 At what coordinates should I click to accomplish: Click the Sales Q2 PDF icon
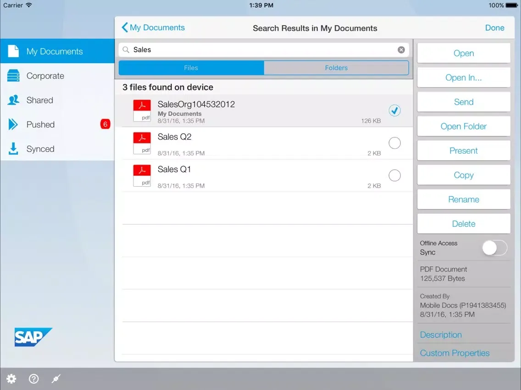(142, 143)
